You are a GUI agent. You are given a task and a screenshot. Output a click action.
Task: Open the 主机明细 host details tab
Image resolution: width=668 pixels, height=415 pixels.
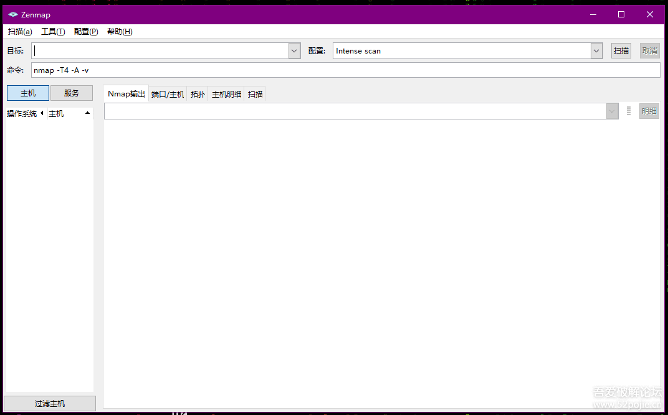227,95
